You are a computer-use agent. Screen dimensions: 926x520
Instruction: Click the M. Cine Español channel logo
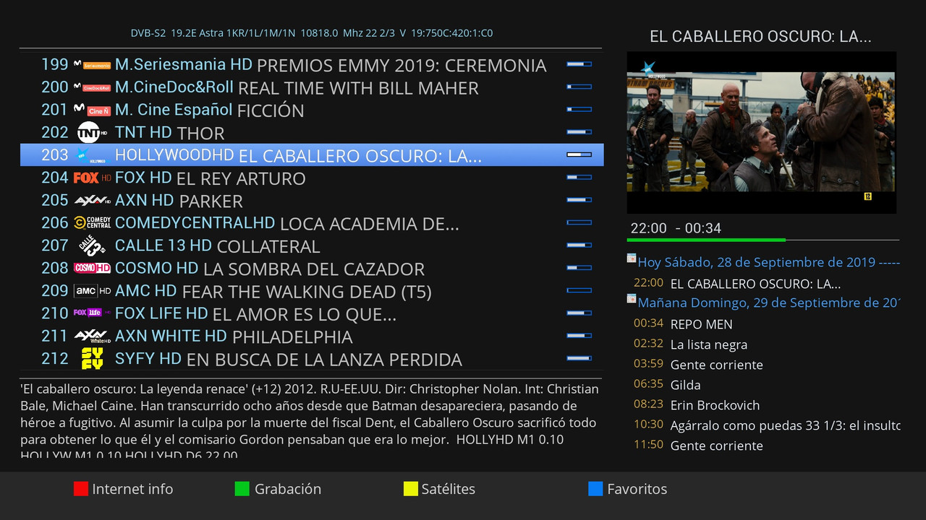coord(93,110)
